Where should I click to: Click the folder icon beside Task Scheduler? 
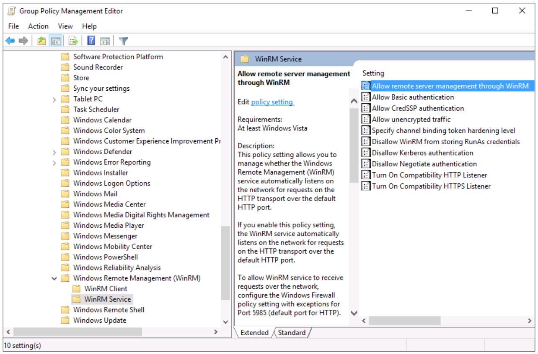[65, 109]
